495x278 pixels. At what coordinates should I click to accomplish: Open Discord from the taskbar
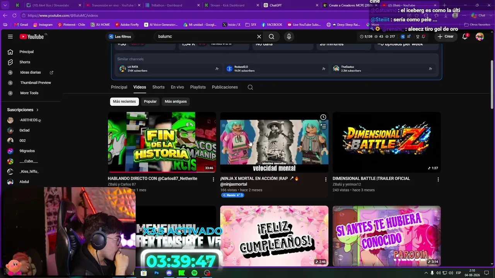click(169, 273)
